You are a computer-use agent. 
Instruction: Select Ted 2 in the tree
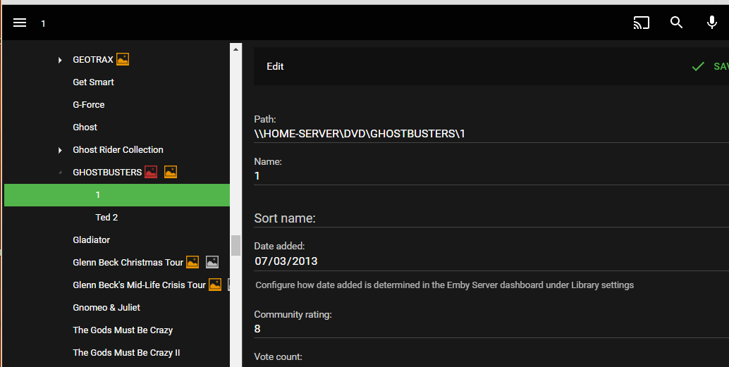(106, 217)
